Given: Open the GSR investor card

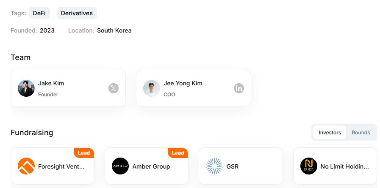Looking at the screenshot, I should click(x=241, y=166).
